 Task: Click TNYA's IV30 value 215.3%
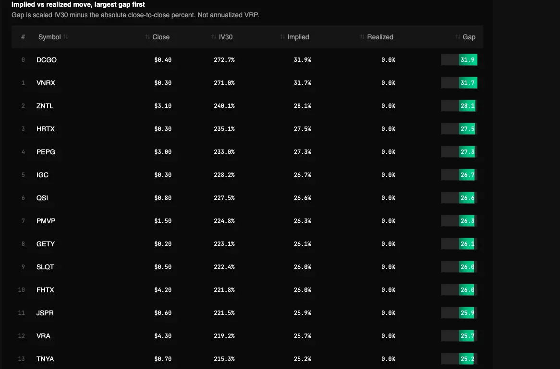(x=224, y=358)
